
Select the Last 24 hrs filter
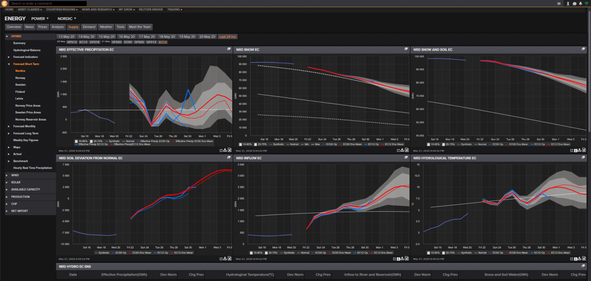228,36
